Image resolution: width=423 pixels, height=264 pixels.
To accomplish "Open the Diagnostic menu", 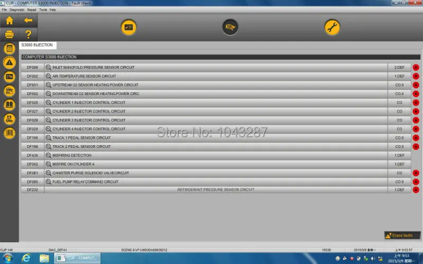I will click(17, 10).
